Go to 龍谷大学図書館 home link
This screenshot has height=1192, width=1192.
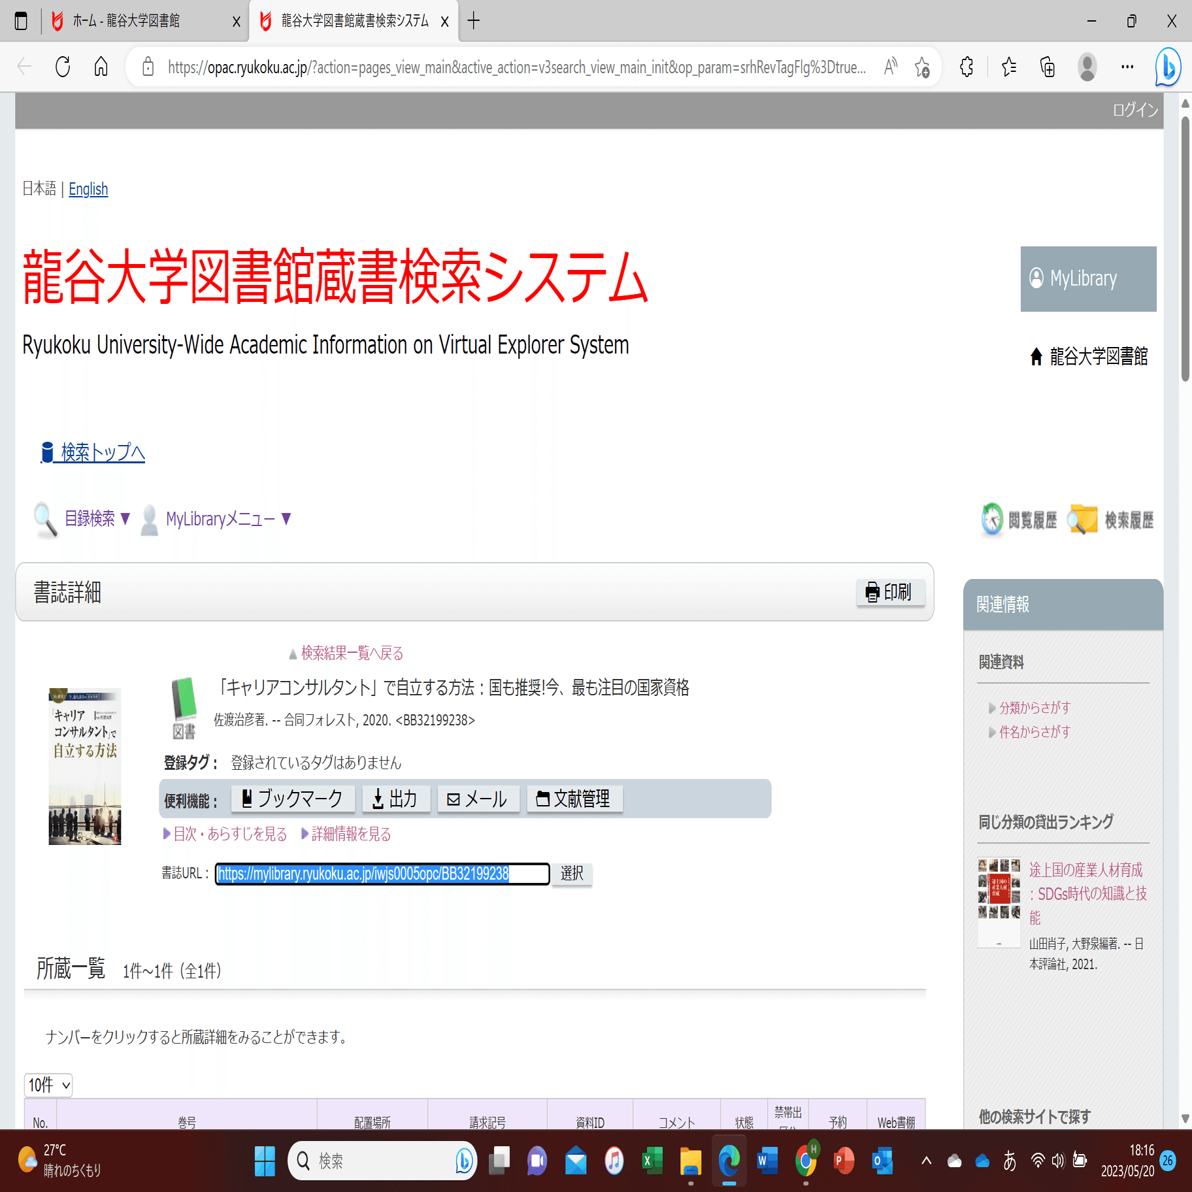(1089, 356)
